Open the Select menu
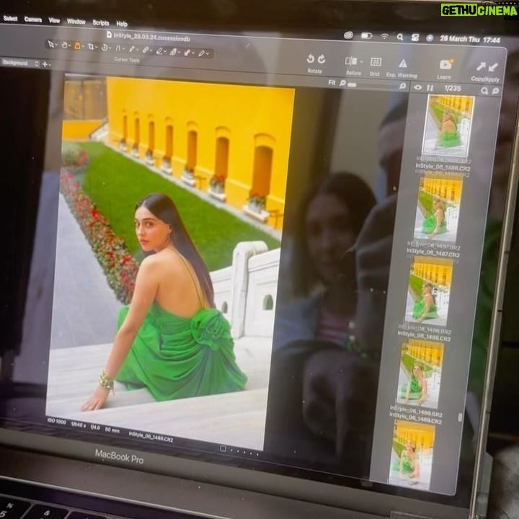519x519 pixels. coord(10,18)
